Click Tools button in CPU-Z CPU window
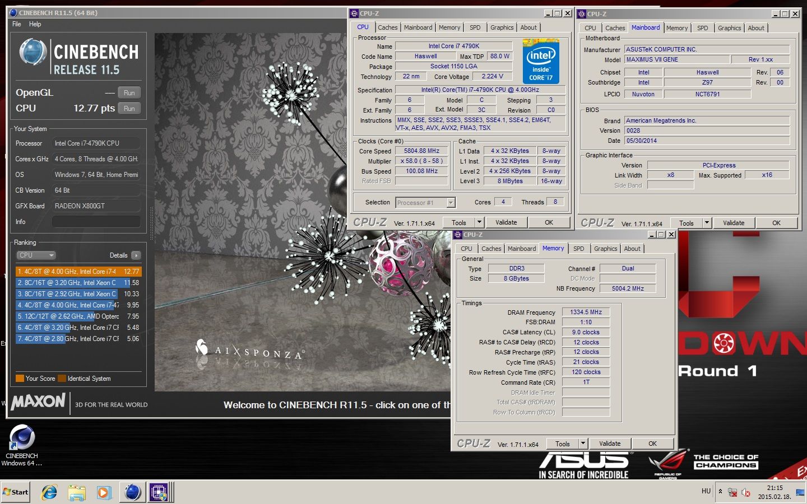Image resolution: width=807 pixels, height=504 pixels. (458, 222)
